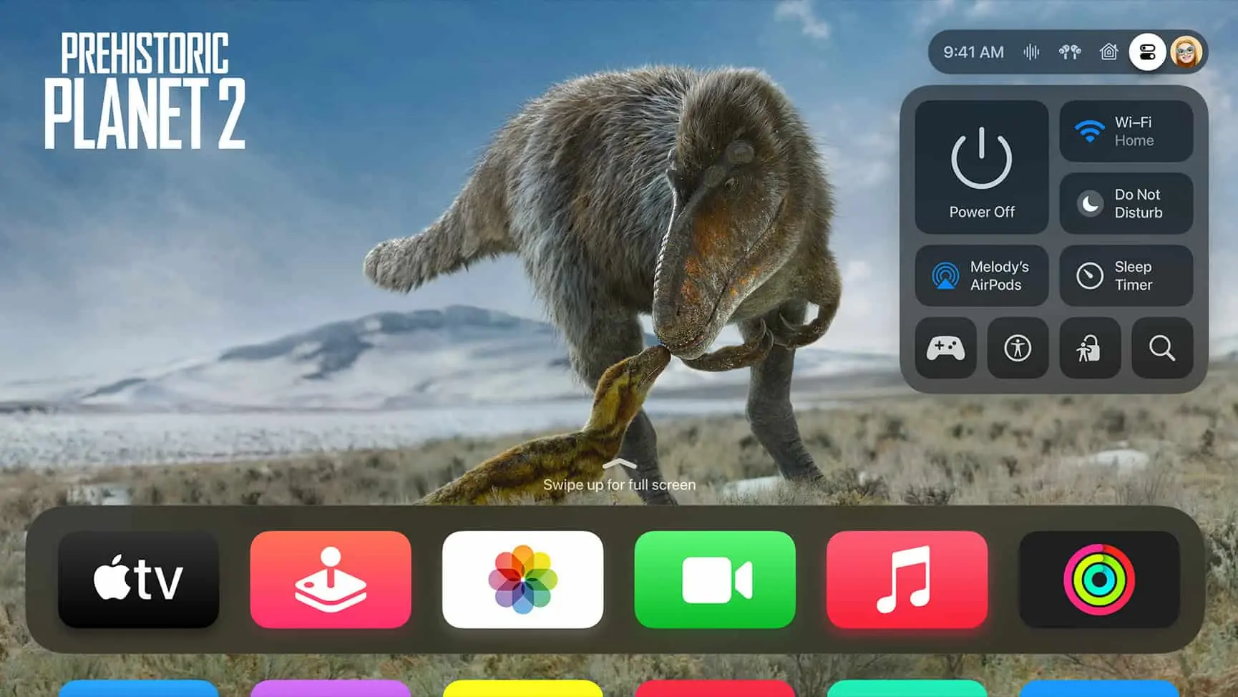Select the Control Center toggle icon

point(1147,52)
